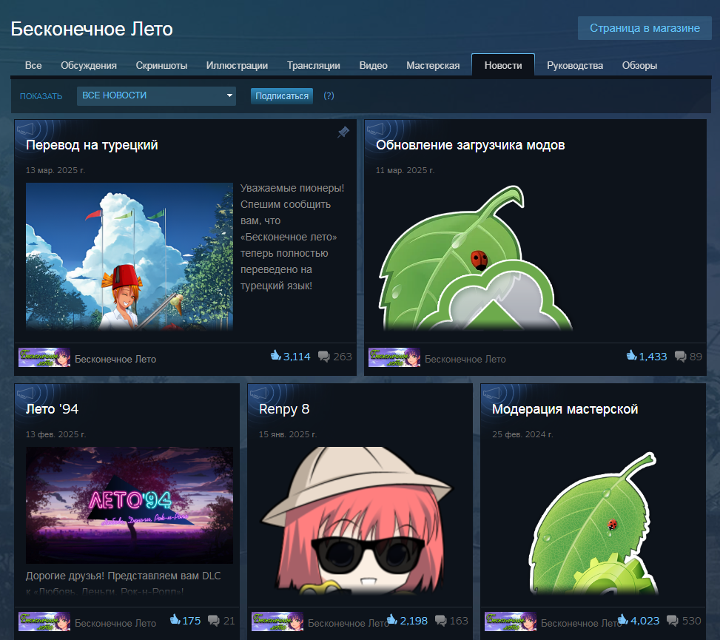Open the post titled Renpy 8
This screenshot has width=720, height=640.
[x=284, y=409]
